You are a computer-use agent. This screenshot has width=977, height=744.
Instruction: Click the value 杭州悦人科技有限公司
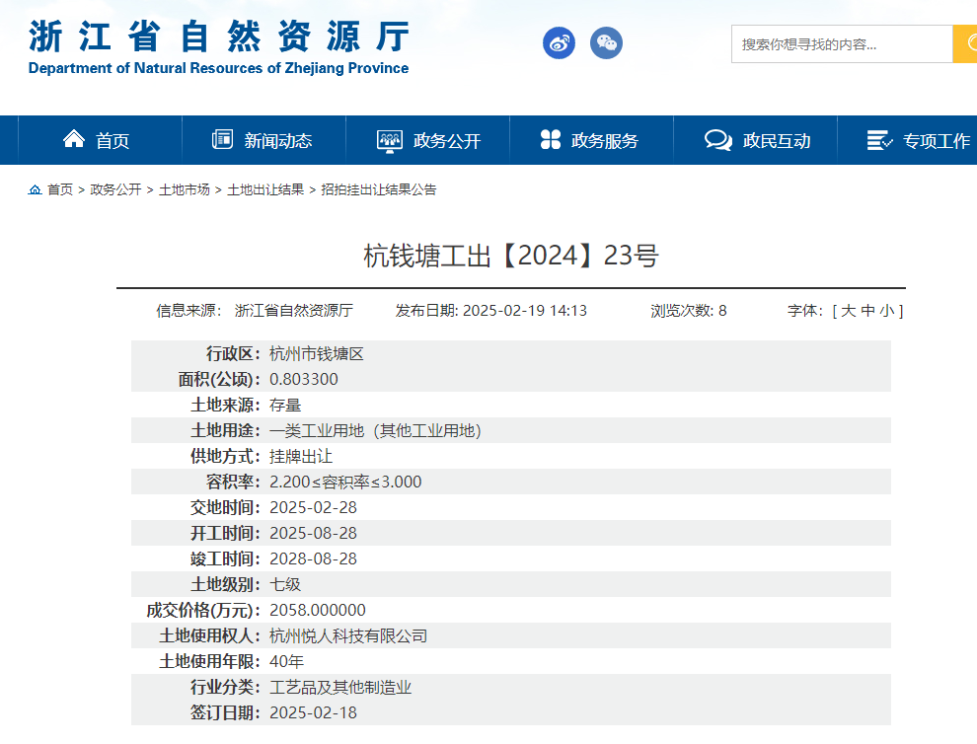pos(348,635)
